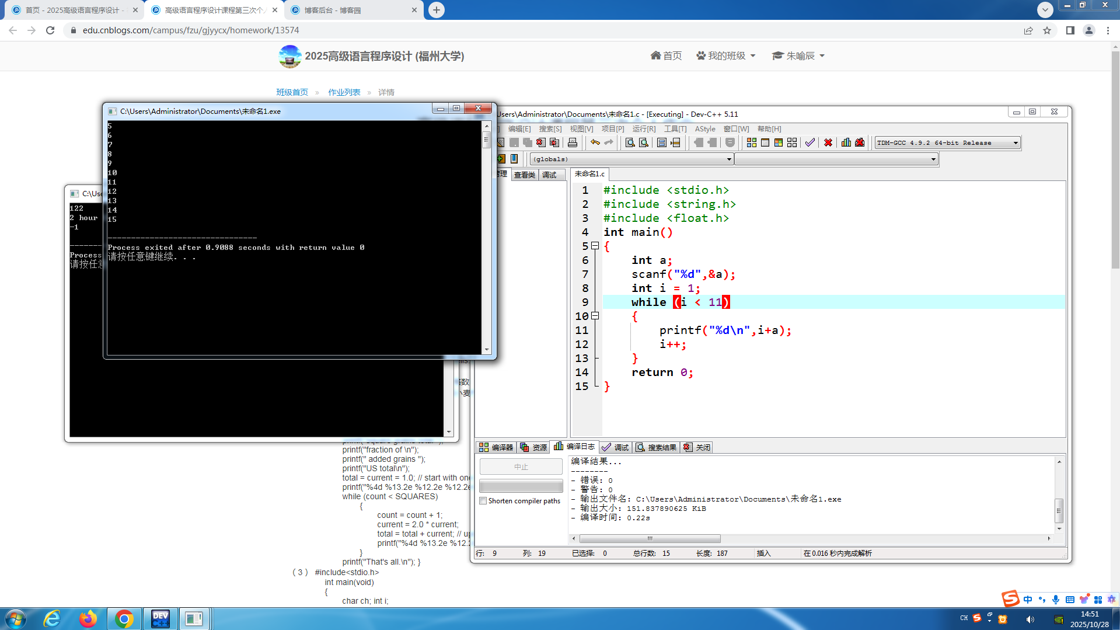This screenshot has width=1120, height=630.
Task: Open the AStyle menu
Action: pyautogui.click(x=705, y=129)
